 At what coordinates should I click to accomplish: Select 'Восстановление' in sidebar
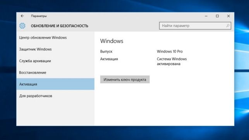point(55,72)
